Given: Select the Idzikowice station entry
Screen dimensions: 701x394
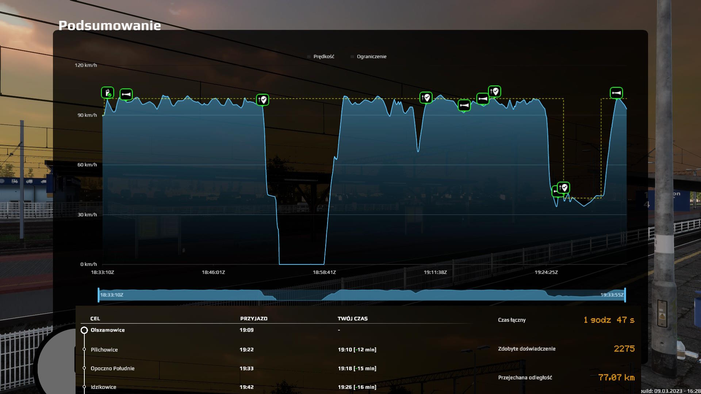Looking at the screenshot, I should [103, 387].
